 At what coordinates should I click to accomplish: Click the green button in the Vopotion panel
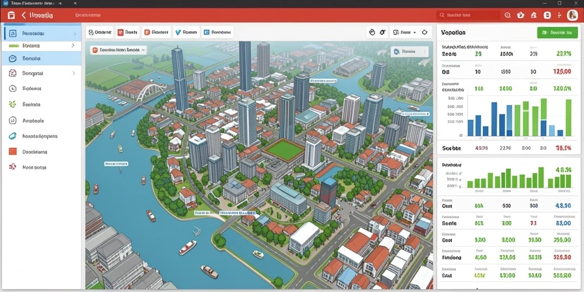point(557,33)
